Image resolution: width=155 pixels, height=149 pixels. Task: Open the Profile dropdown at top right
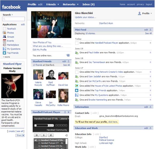[151, 13]
